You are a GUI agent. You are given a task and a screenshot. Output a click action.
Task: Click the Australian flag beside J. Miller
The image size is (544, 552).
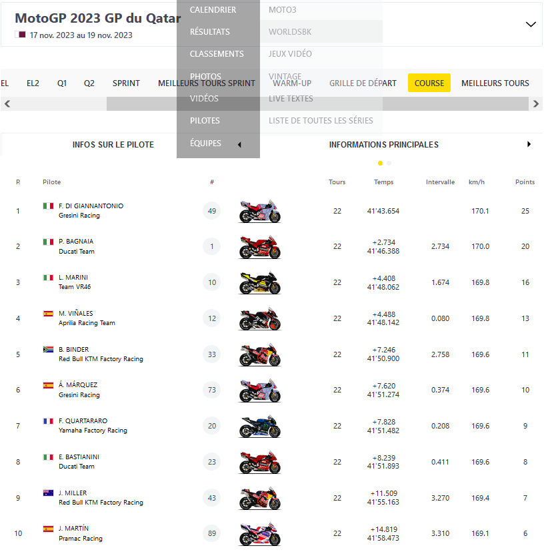pos(48,493)
